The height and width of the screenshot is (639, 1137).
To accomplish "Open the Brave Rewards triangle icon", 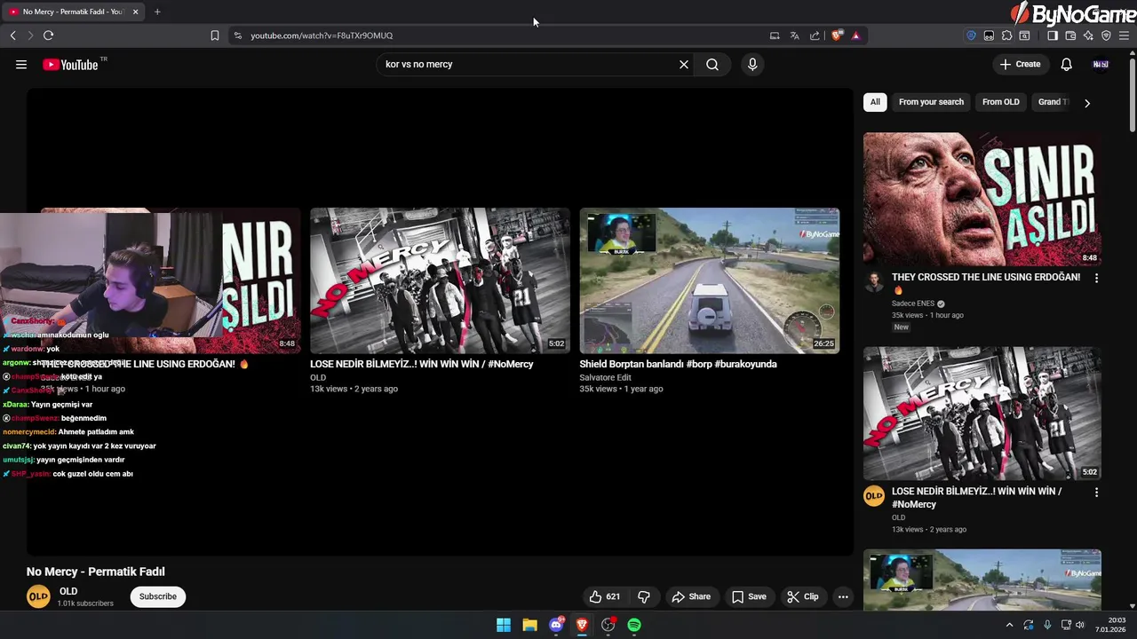I will click(x=855, y=35).
